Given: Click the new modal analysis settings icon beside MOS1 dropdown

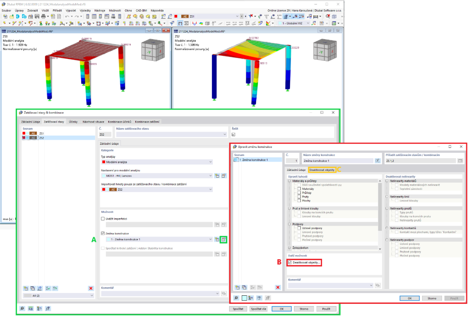Looking at the screenshot, I should tap(217, 176).
